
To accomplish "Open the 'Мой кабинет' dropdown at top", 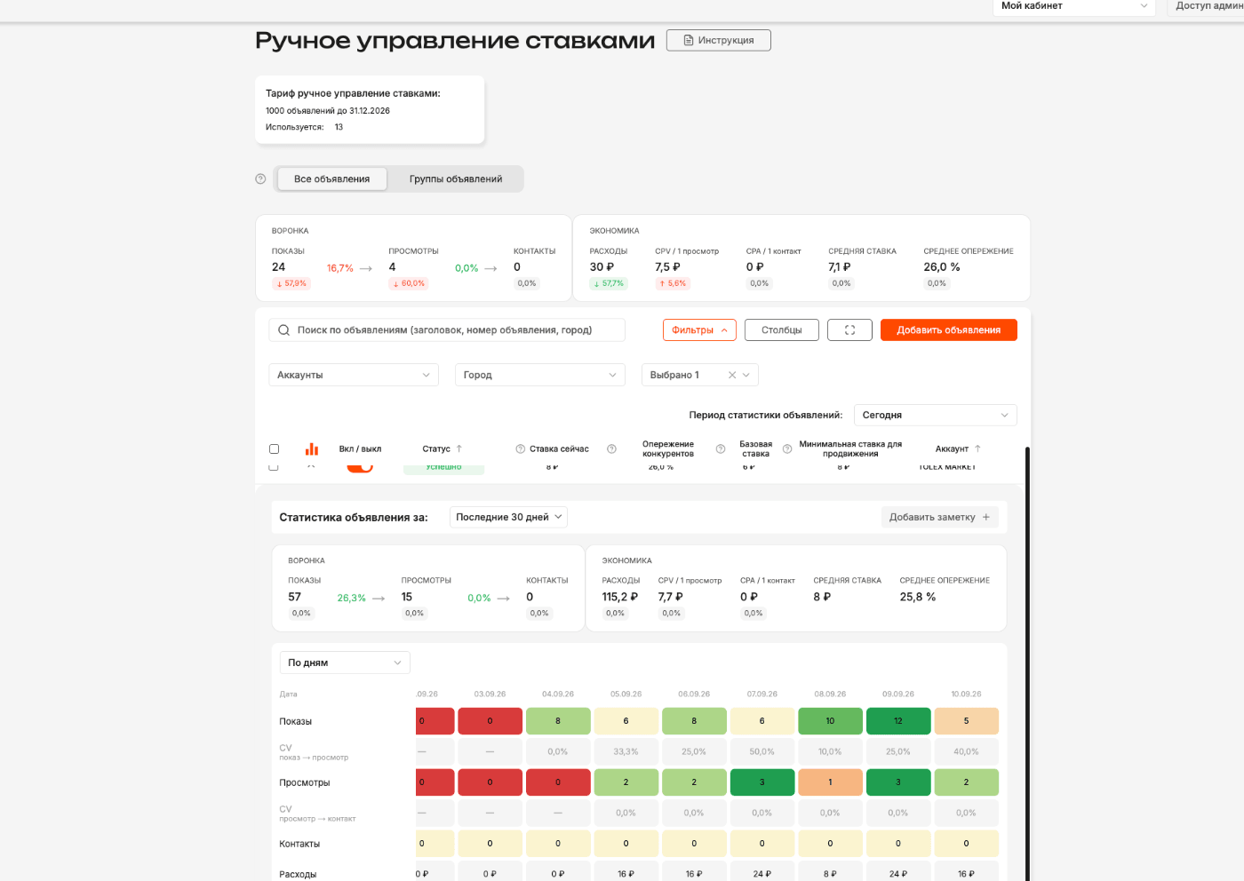I will click(x=1073, y=6).
